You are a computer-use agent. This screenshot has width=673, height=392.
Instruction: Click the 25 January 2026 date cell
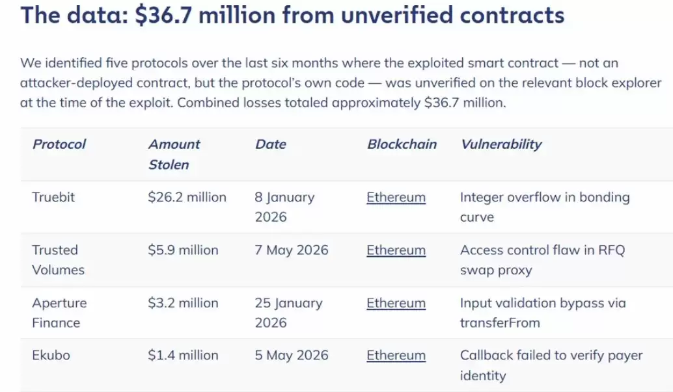coord(288,313)
